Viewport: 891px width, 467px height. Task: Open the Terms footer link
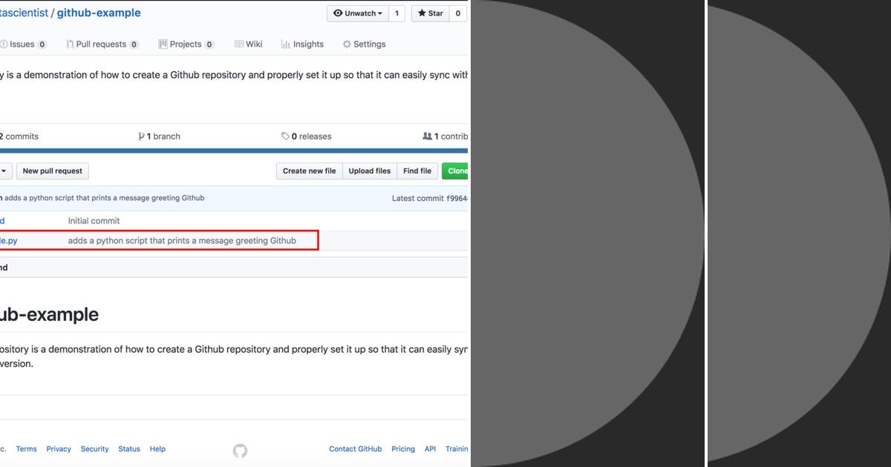coord(26,449)
